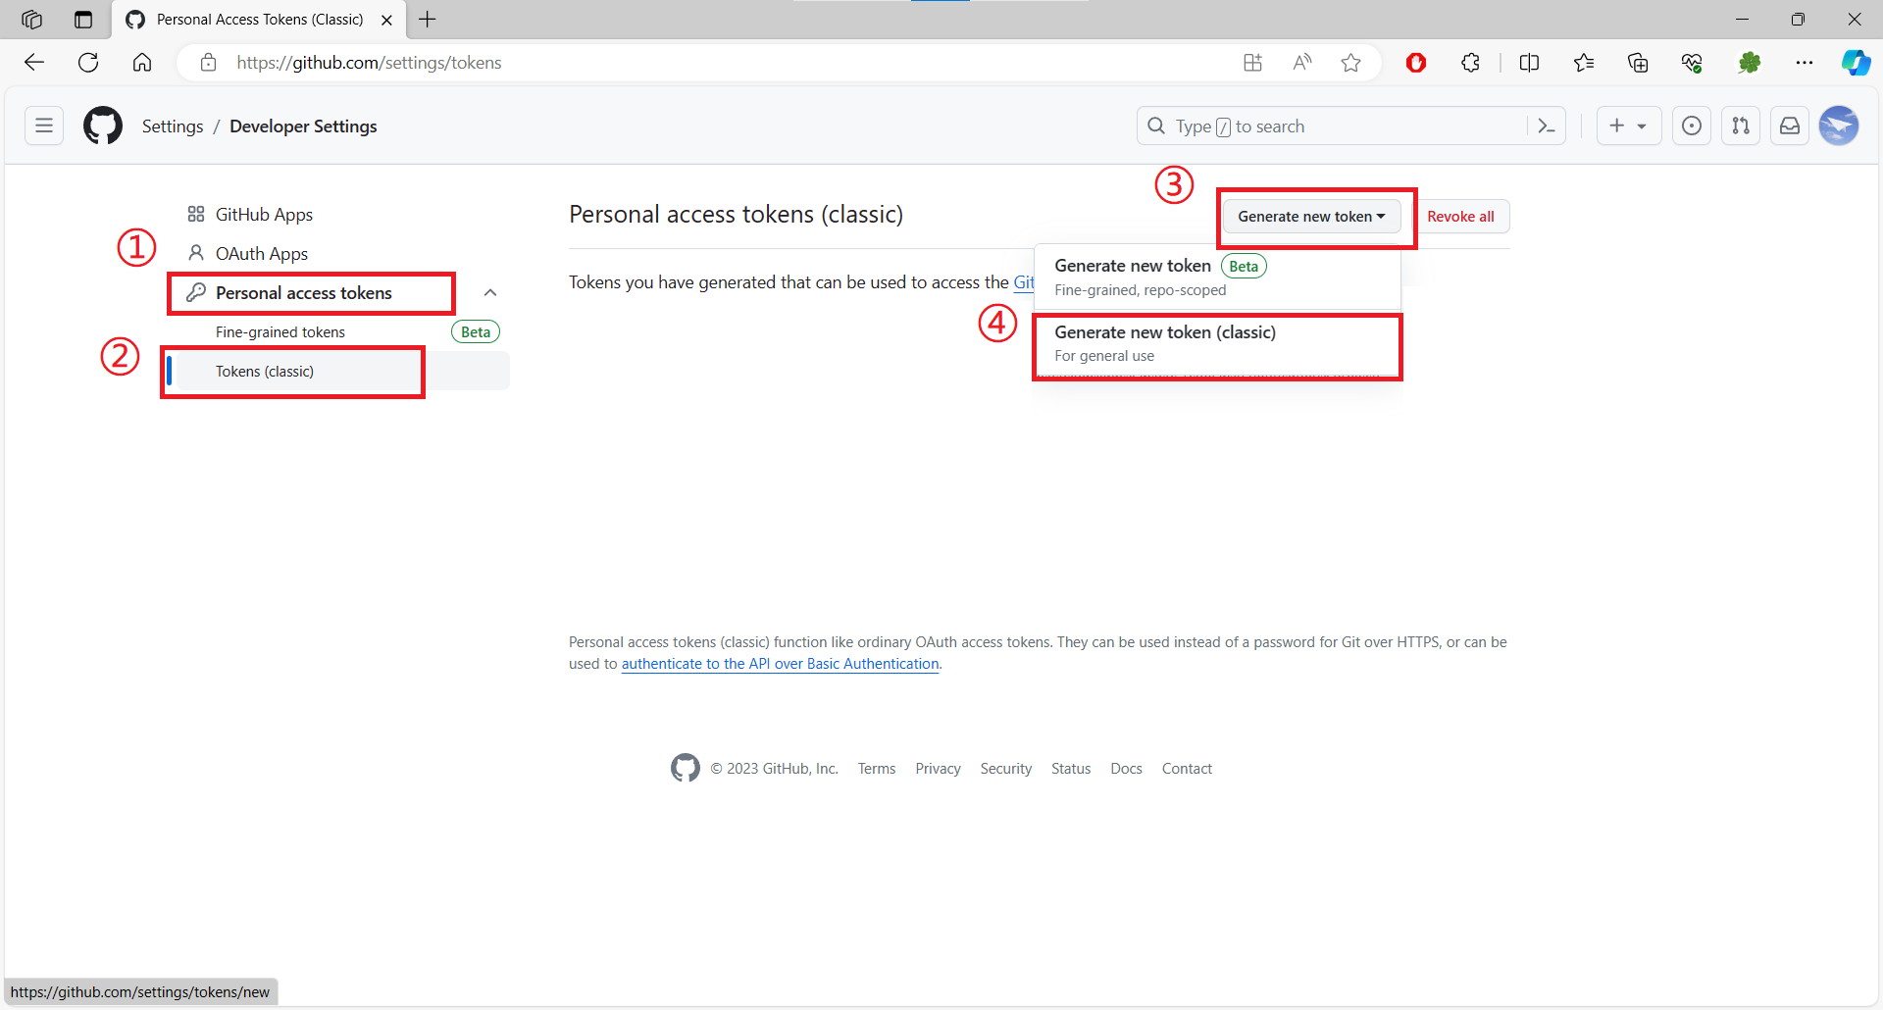Click the user profile avatar
This screenshot has height=1010, width=1883.
pos(1839,126)
